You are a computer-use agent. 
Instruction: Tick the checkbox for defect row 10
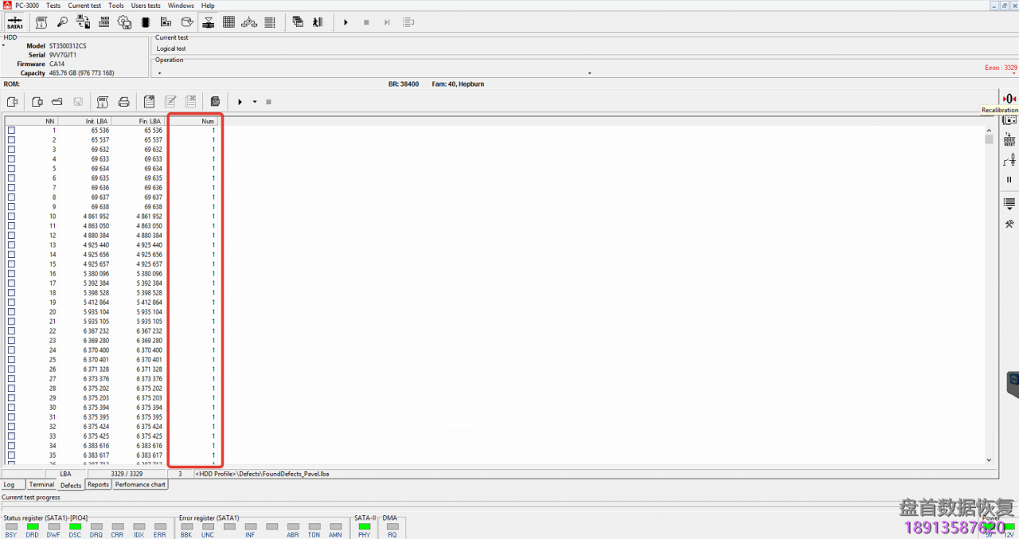point(11,217)
